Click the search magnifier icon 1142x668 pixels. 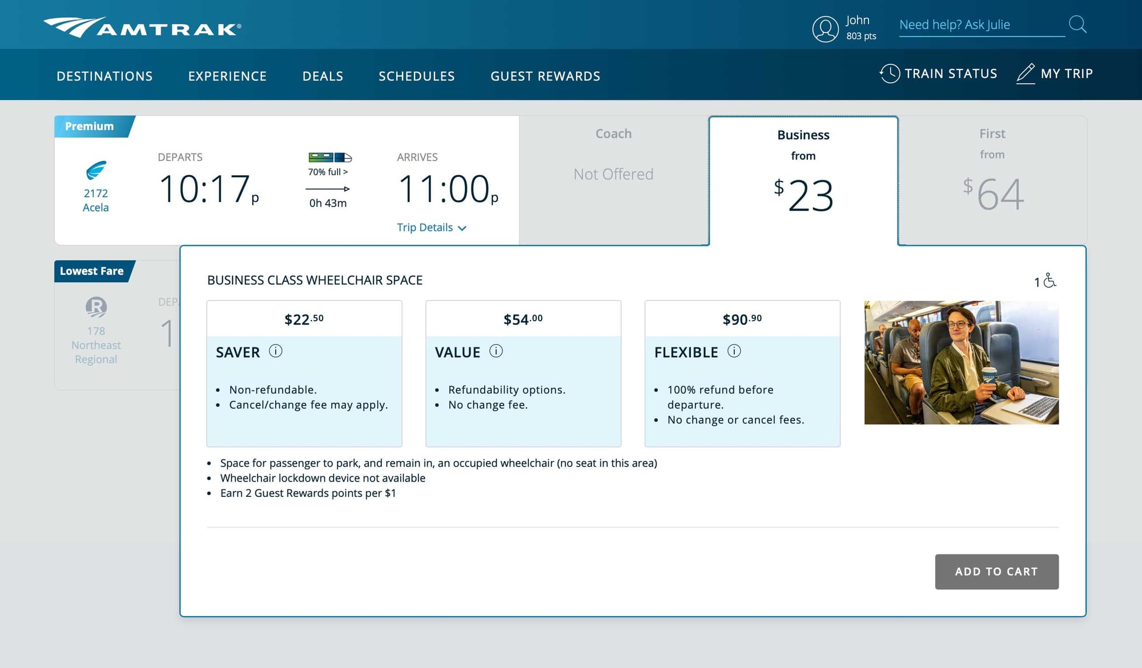(1077, 25)
